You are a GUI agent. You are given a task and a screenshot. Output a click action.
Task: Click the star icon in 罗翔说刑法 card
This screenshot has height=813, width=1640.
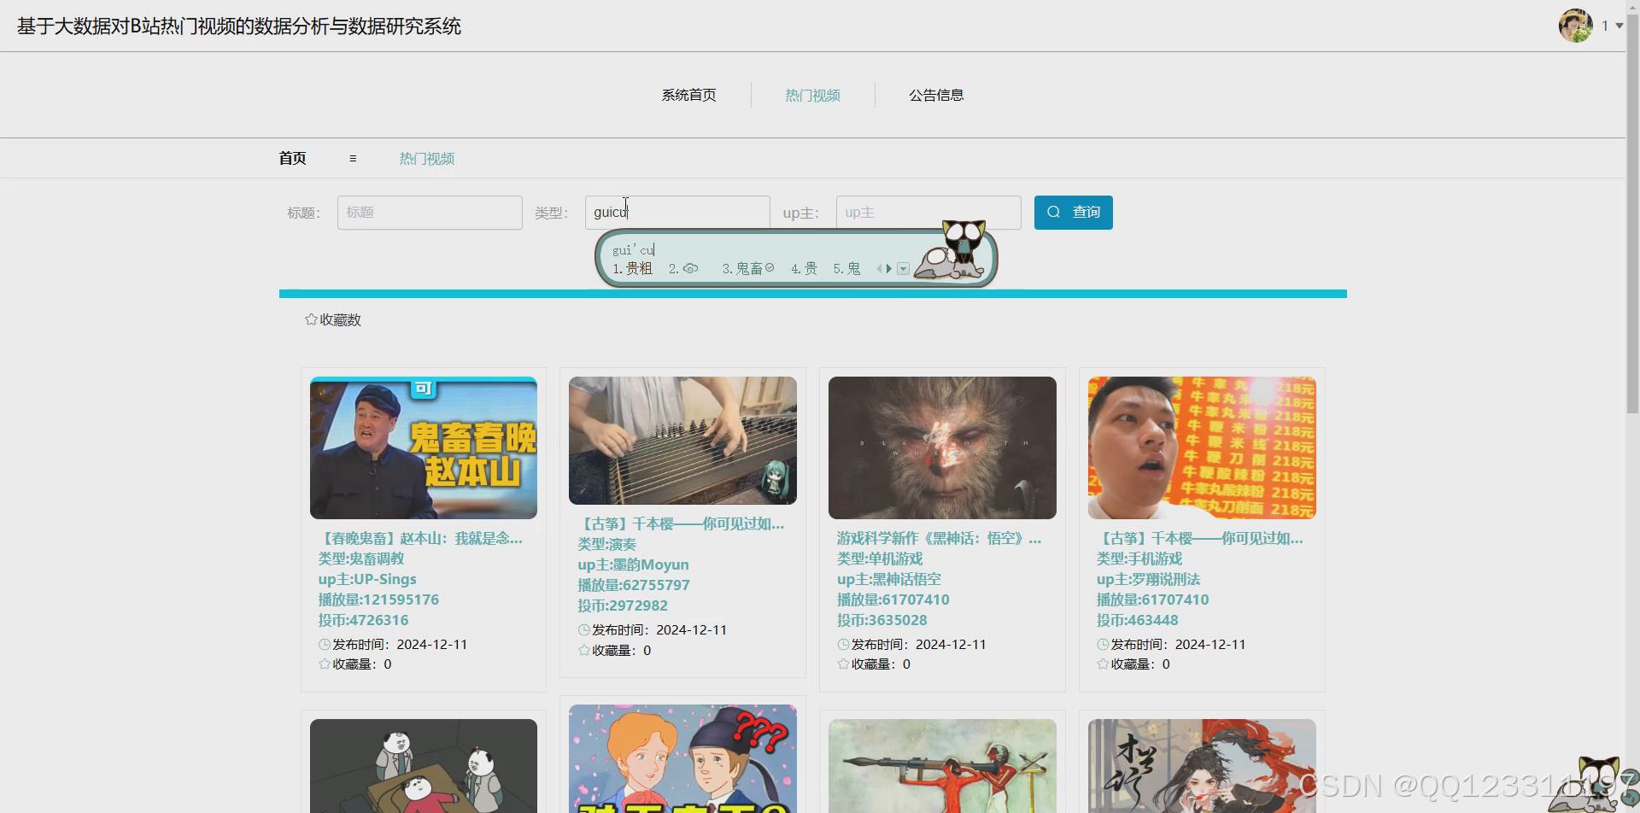click(x=1104, y=664)
